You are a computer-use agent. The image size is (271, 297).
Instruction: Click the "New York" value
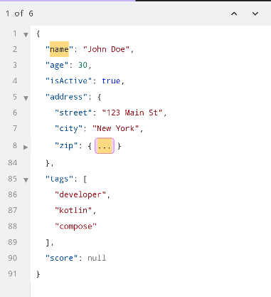coord(115,128)
